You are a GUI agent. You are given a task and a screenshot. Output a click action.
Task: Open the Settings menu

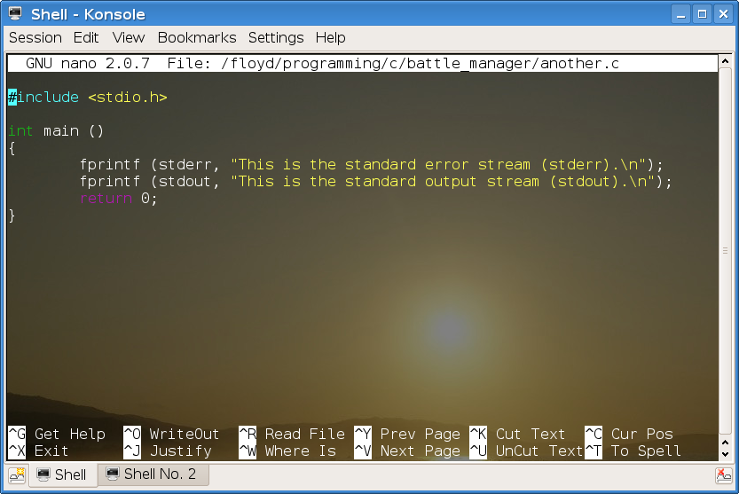point(276,38)
